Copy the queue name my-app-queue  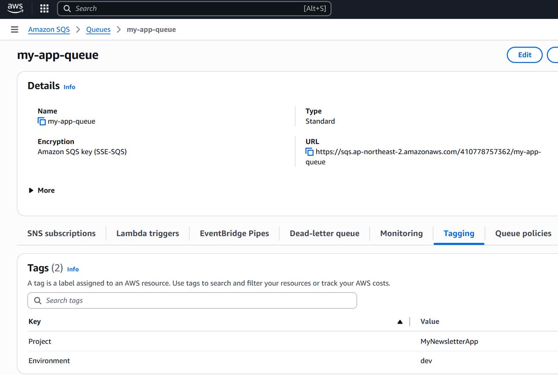pos(41,121)
